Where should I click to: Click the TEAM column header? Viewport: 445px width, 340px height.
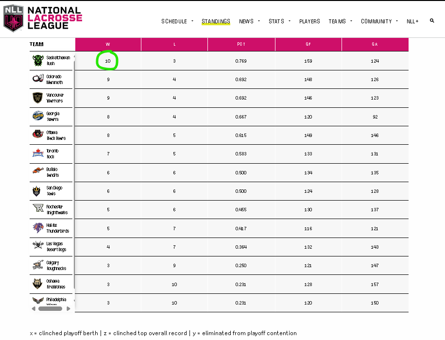coord(36,44)
